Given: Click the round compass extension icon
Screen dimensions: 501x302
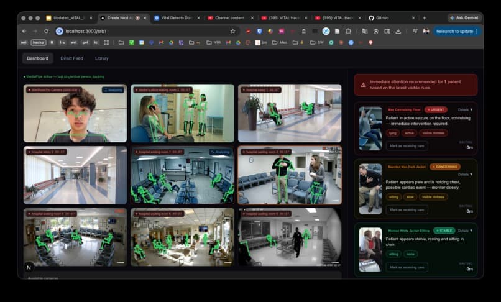Looking at the screenshot, I should click(326, 31).
